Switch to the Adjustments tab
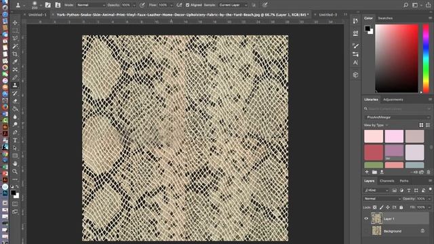The image size is (434, 244). (x=393, y=100)
